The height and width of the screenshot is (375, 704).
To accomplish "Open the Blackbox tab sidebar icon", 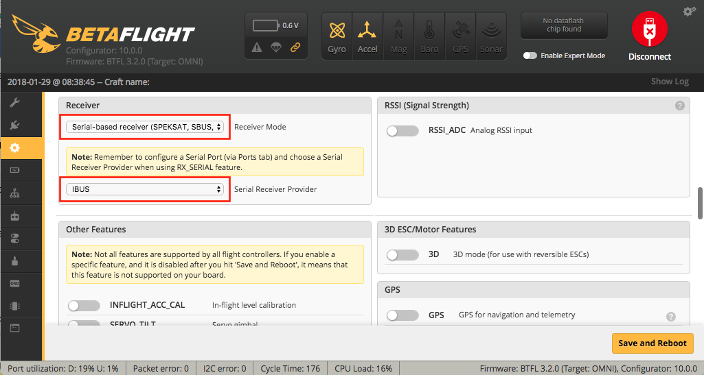I will 15,306.
